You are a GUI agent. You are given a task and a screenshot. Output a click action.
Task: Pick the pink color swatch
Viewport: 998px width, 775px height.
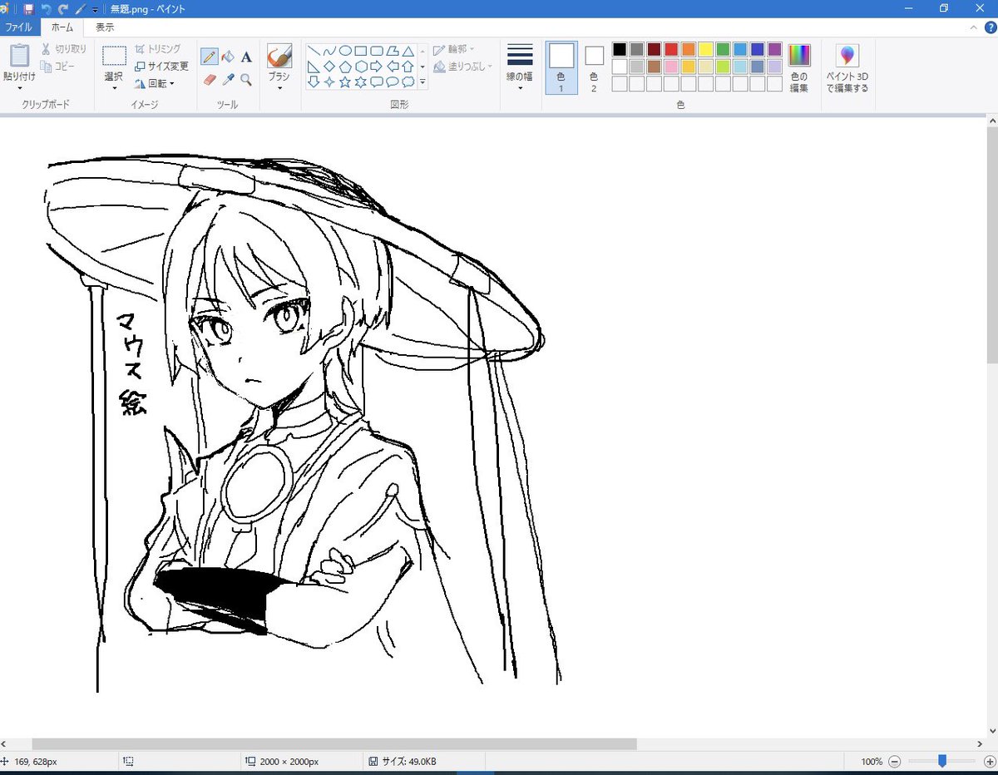(x=671, y=67)
